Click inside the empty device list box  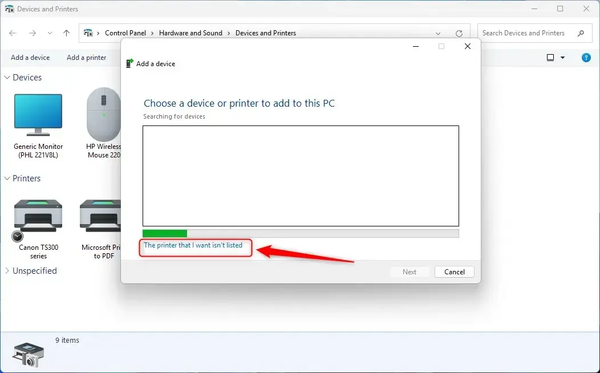pyautogui.click(x=301, y=176)
